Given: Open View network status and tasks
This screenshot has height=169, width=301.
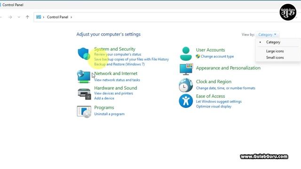Looking at the screenshot, I should [117, 80].
